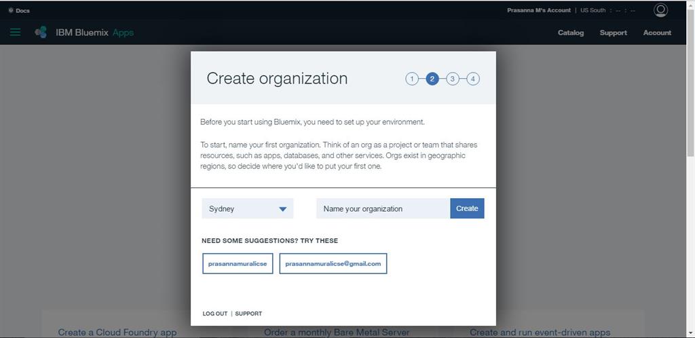Click the US South region selector
Screen dimensions: 695x338
[x=593, y=10]
